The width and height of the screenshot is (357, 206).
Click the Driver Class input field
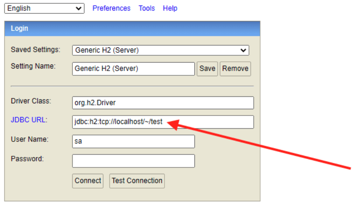(163, 103)
